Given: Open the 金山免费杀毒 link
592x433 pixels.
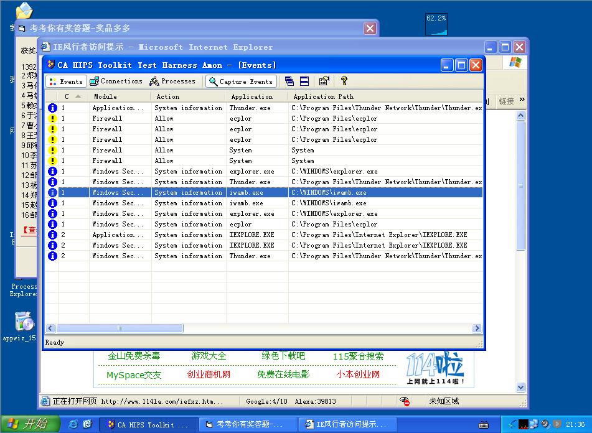Looking at the screenshot, I should click(x=134, y=356).
